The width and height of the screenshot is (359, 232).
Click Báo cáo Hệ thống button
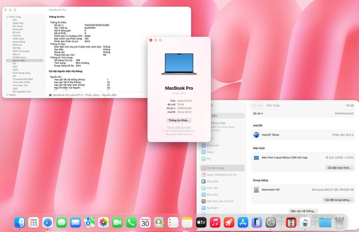coord(303,211)
